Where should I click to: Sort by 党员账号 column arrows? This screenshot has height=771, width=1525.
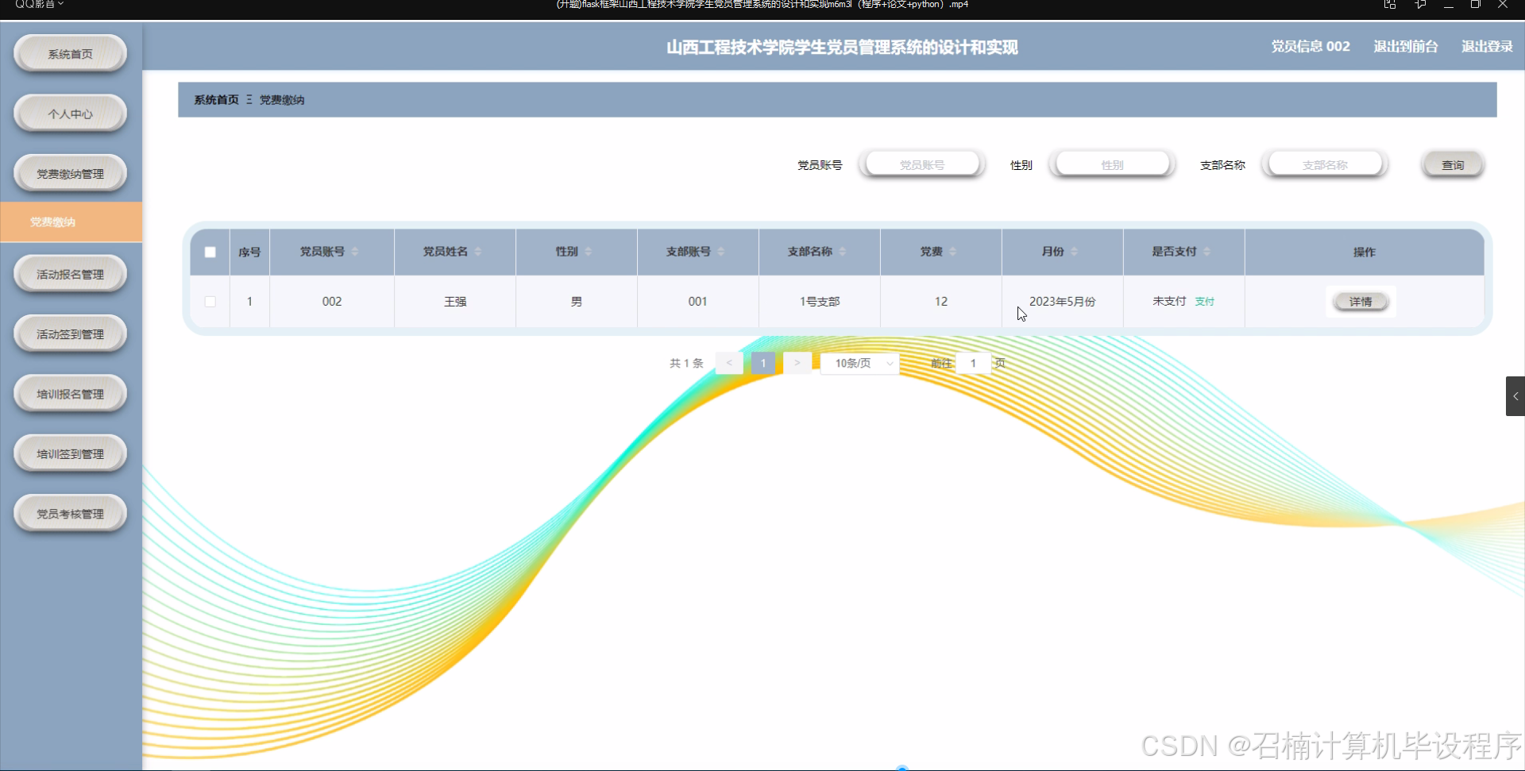[355, 252]
